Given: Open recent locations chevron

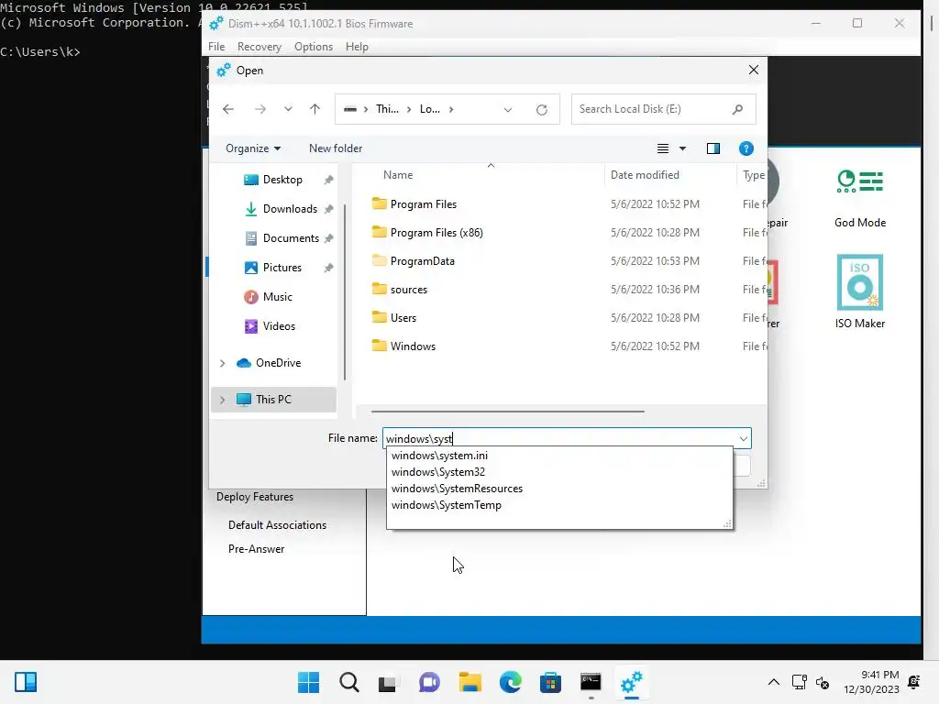Looking at the screenshot, I should (x=288, y=109).
